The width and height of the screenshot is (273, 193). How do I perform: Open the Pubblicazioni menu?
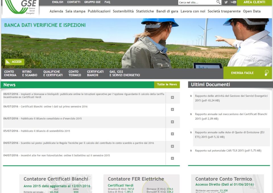click(x=99, y=11)
